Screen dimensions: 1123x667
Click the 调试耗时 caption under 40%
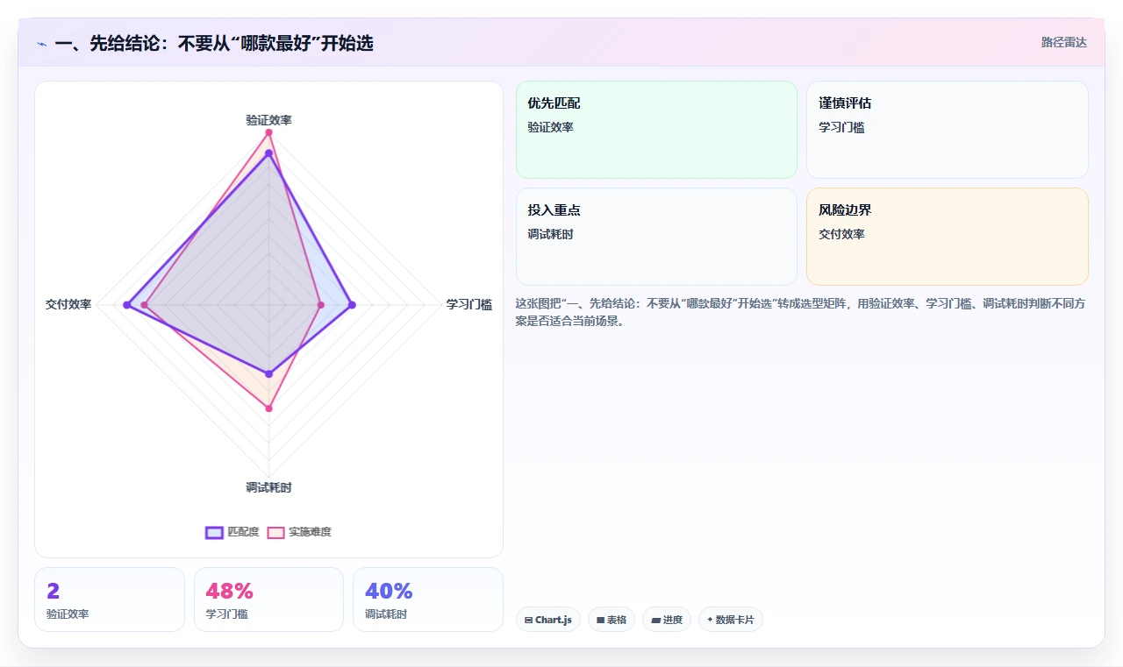pyautogui.click(x=386, y=614)
